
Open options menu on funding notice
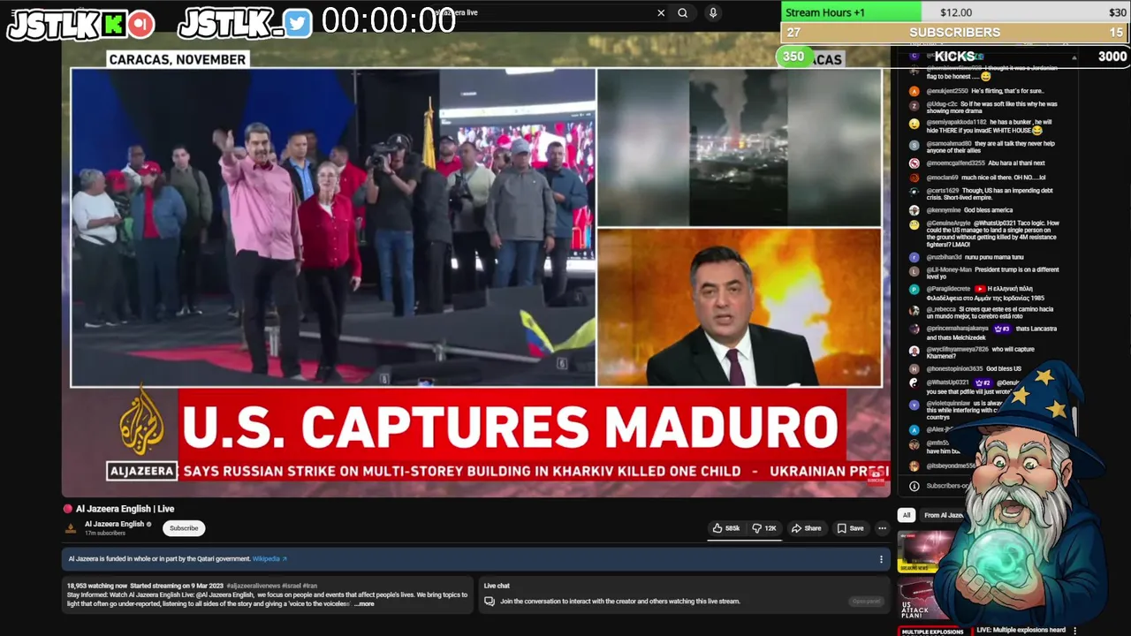881,559
